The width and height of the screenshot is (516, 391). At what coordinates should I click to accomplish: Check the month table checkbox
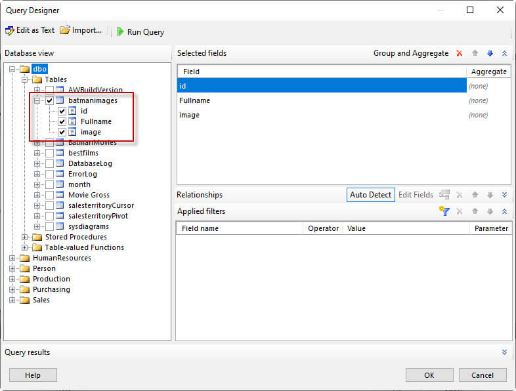coord(49,184)
